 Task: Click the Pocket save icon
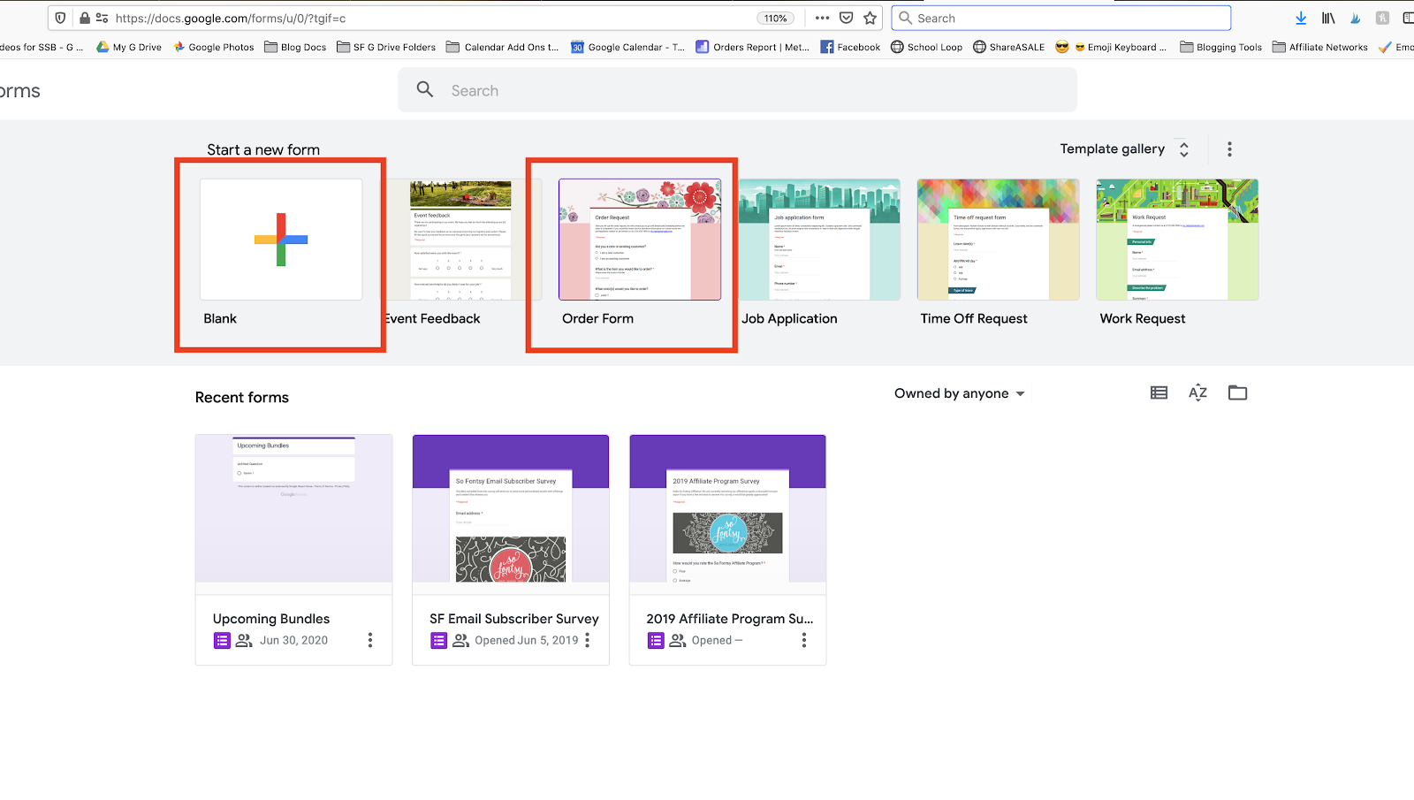point(846,18)
